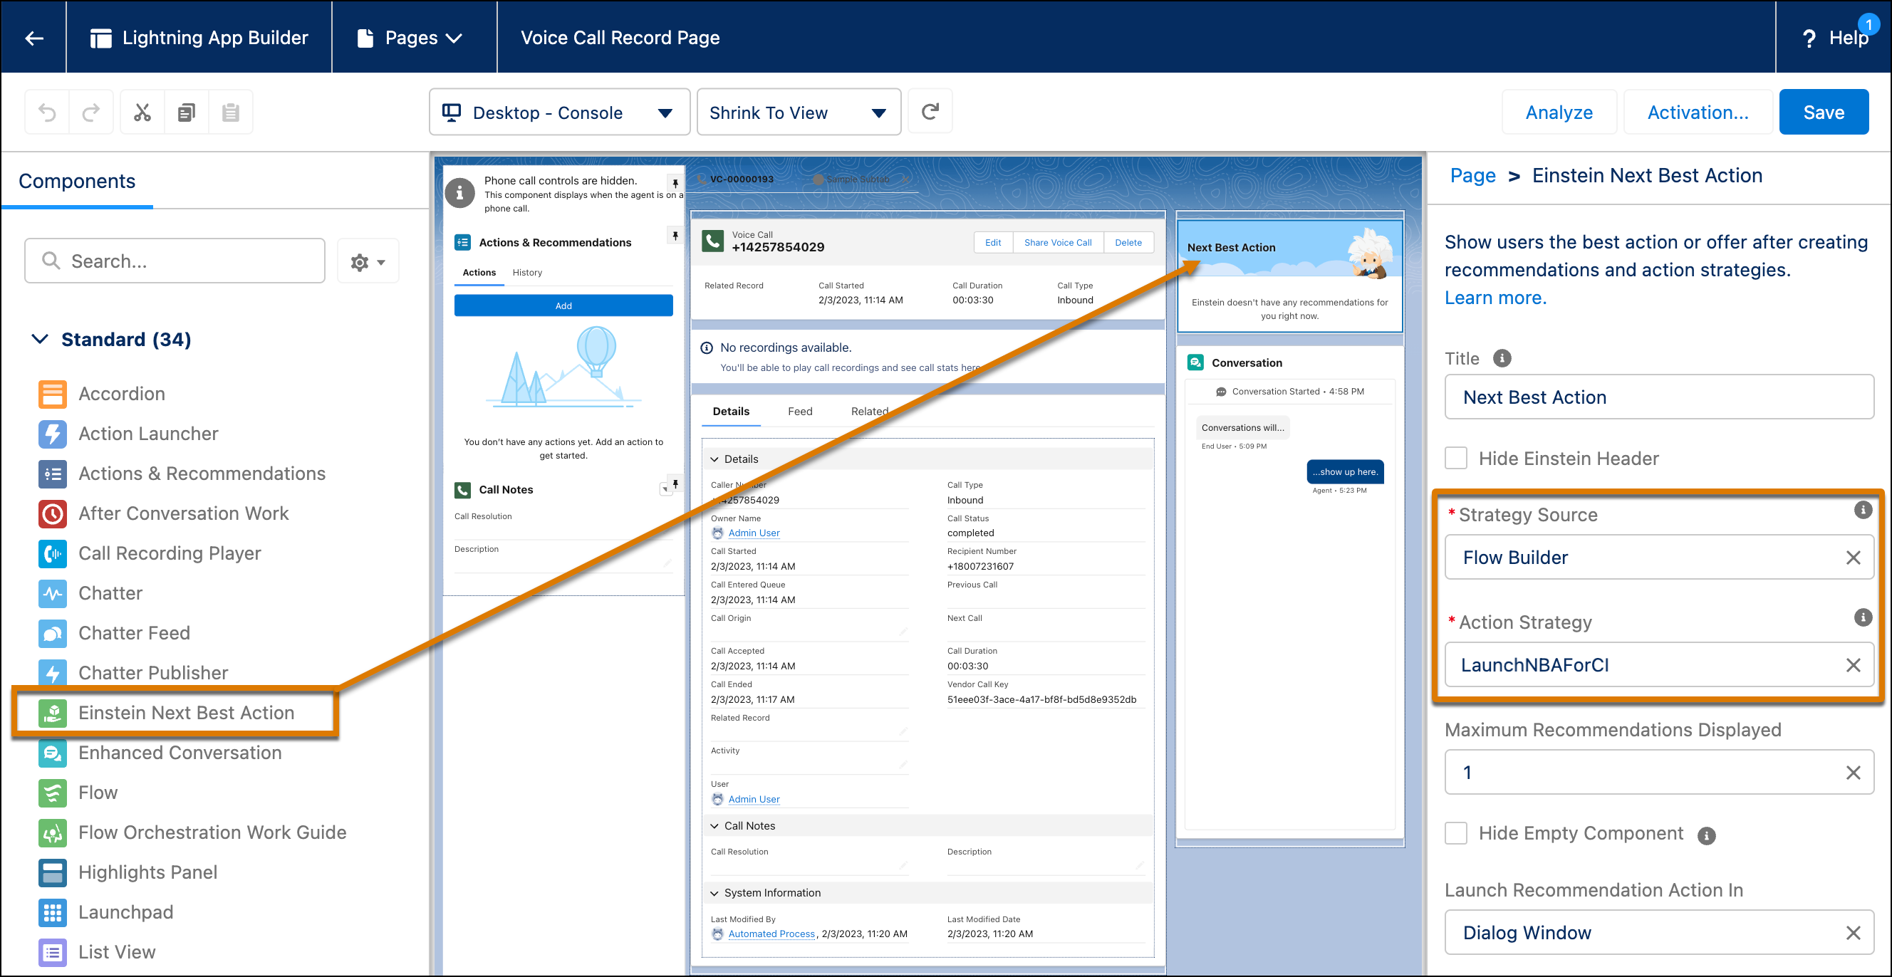Image resolution: width=1892 pixels, height=977 pixels.
Task: Click the refresh canvas icon
Action: coord(929,112)
